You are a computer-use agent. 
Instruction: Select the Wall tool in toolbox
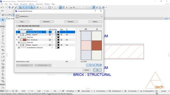[3, 29]
